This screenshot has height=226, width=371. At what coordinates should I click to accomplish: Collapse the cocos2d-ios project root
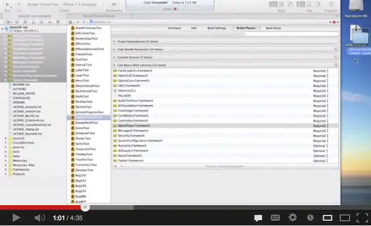(x=2, y=28)
